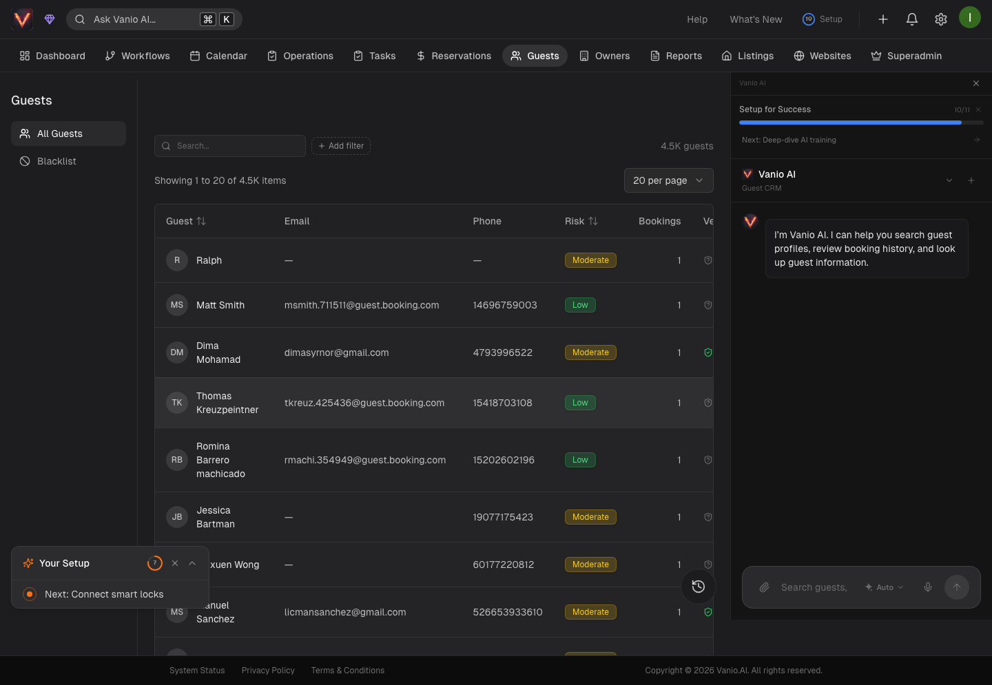Image resolution: width=992 pixels, height=685 pixels.
Task: Click the purple diamond icon
Action: point(50,19)
